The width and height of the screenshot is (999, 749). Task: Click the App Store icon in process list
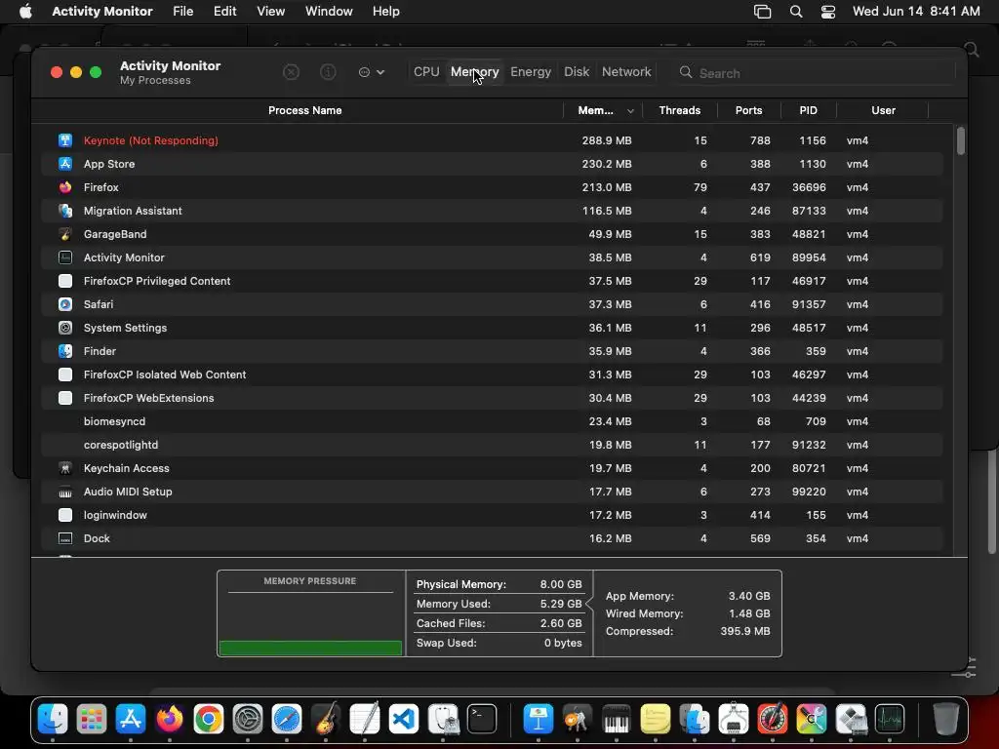(x=65, y=164)
